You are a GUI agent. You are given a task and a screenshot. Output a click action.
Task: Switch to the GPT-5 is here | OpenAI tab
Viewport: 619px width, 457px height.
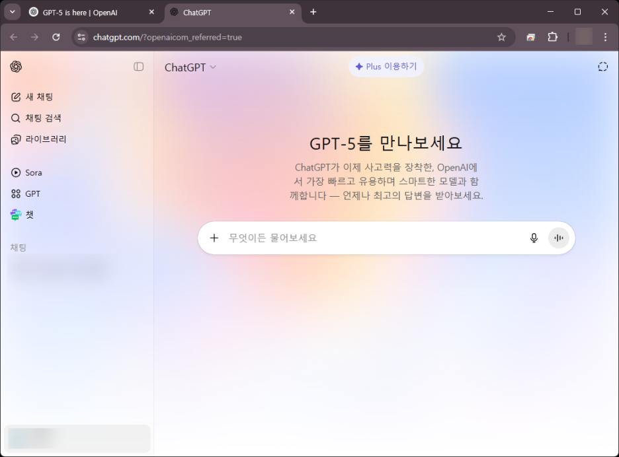click(91, 13)
